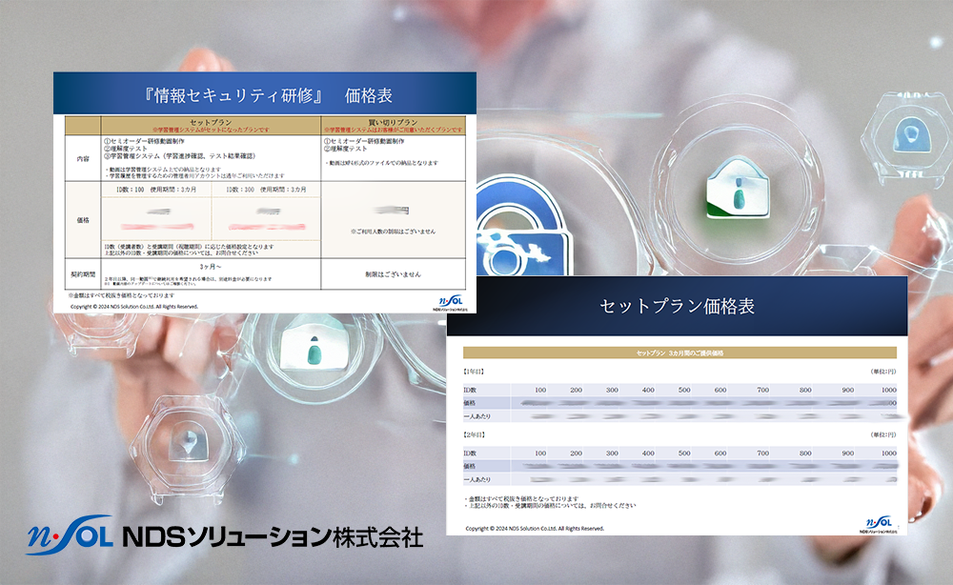
Task: Click the 内容 row label
Action: pos(83,159)
